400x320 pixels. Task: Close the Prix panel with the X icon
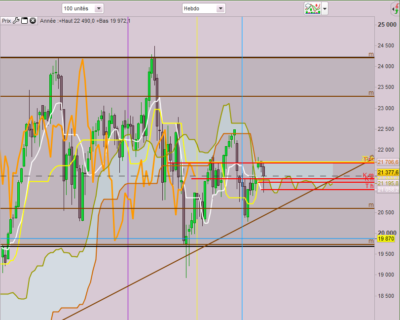[x=33, y=21]
